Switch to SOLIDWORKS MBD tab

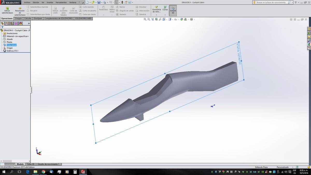coord(83,18)
